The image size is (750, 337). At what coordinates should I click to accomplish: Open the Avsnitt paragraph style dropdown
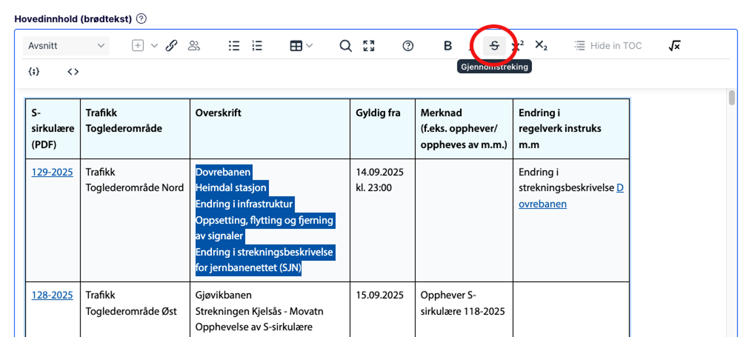click(66, 46)
